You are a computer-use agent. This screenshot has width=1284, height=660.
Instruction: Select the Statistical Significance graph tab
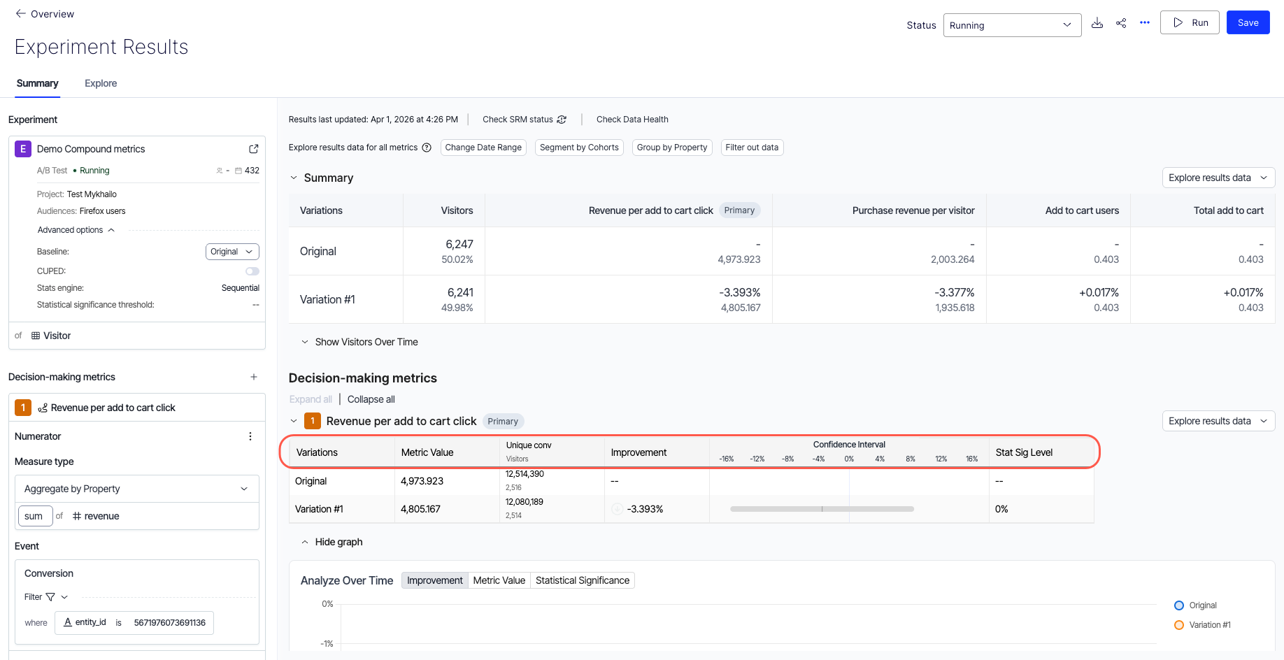point(582,580)
